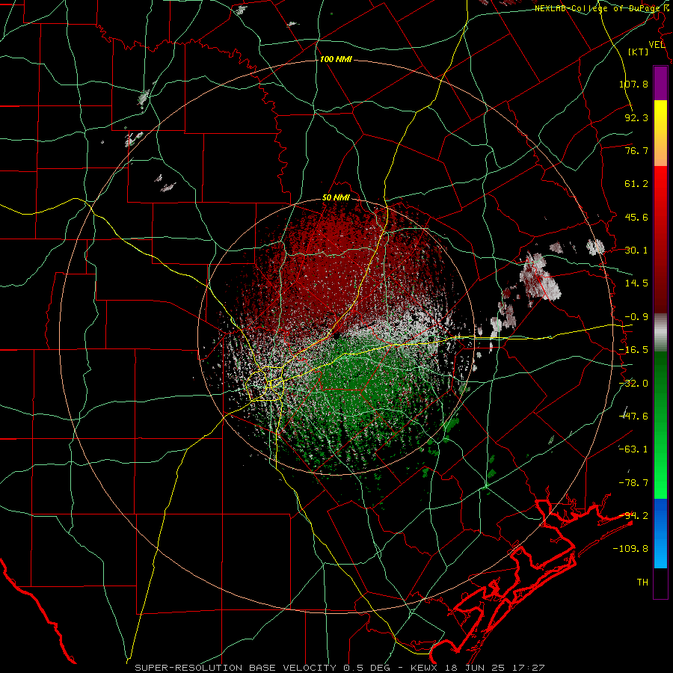Select the -78.7 velocity scale value
The height and width of the screenshot is (673, 673).
[x=633, y=483]
